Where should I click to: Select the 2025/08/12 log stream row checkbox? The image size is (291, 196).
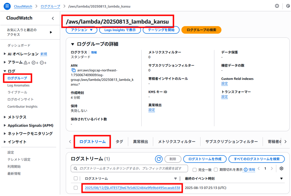coord(76,188)
